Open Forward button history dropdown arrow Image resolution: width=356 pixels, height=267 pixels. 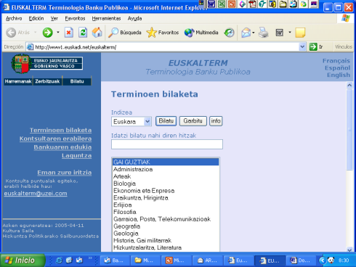(x=58, y=32)
